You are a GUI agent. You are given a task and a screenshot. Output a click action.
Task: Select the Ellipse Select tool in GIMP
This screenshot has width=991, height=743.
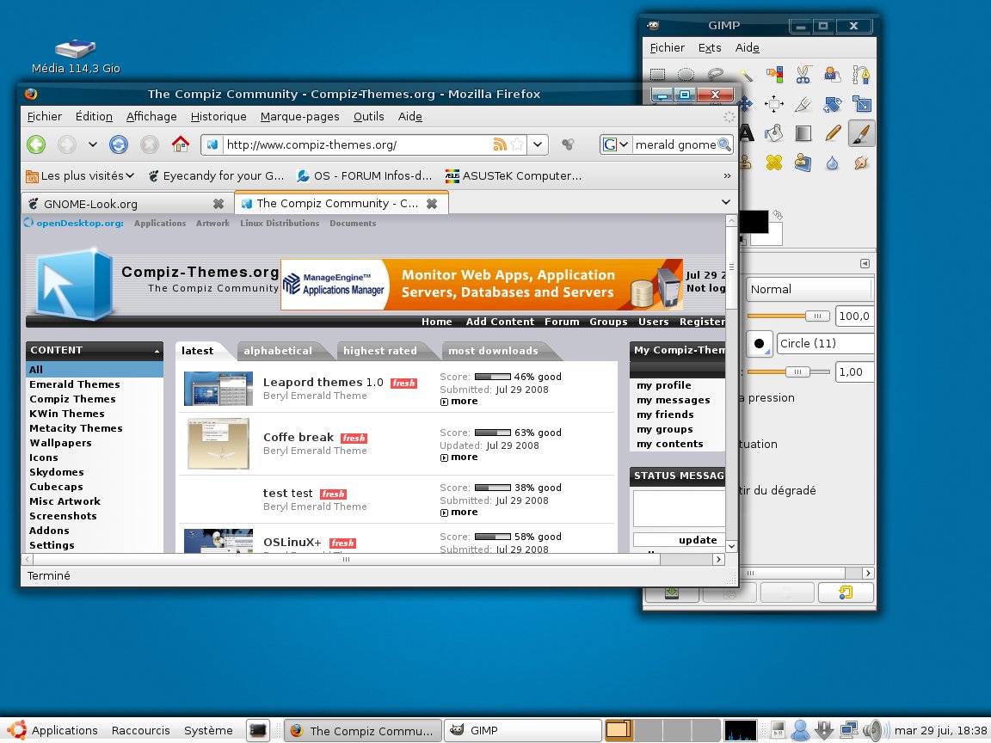point(686,75)
